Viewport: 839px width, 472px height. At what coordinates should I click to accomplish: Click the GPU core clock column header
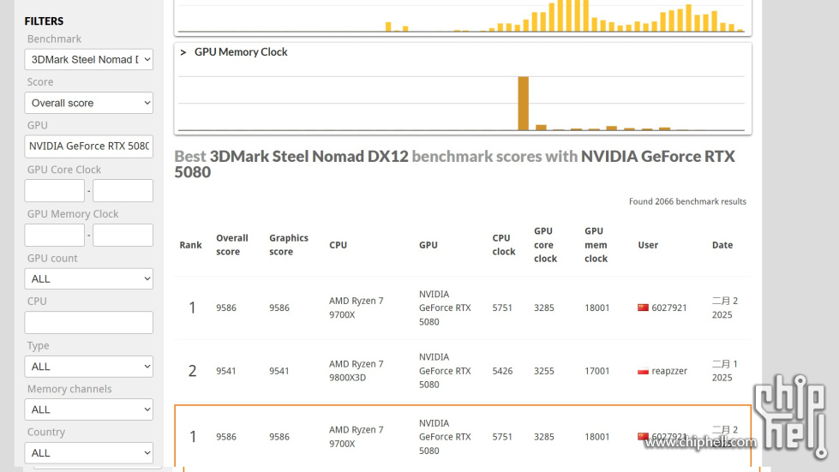pyautogui.click(x=545, y=245)
